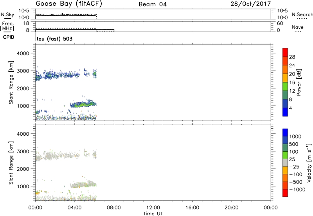This screenshot has height=216, width=313.
Task: Click the 'Nave' legend label
Action: [x=298, y=27]
